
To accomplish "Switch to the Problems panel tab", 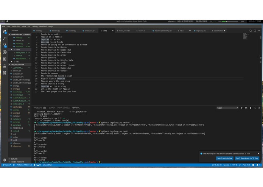I will (x=40, y=108).
